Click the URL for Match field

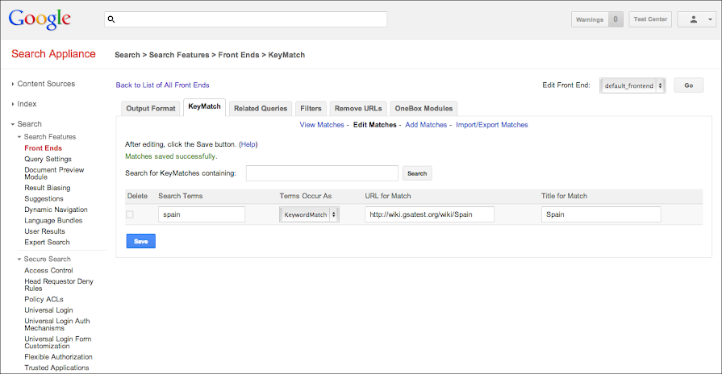(430, 214)
